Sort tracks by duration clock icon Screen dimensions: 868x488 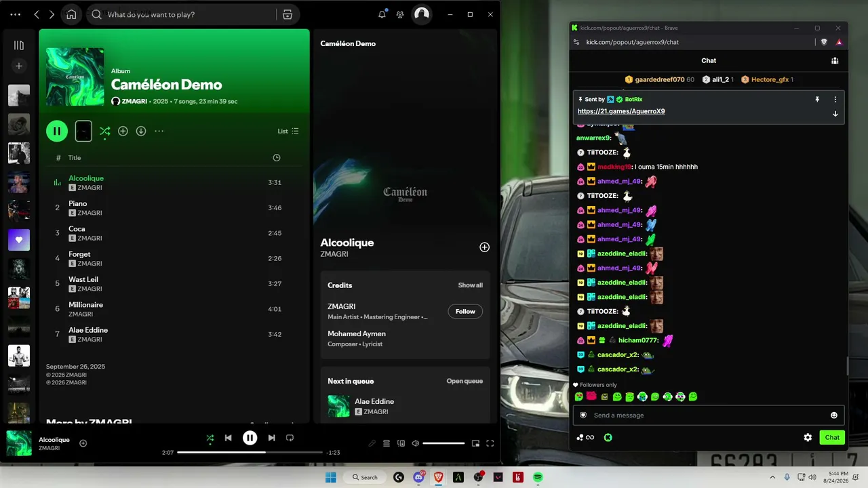tap(277, 157)
